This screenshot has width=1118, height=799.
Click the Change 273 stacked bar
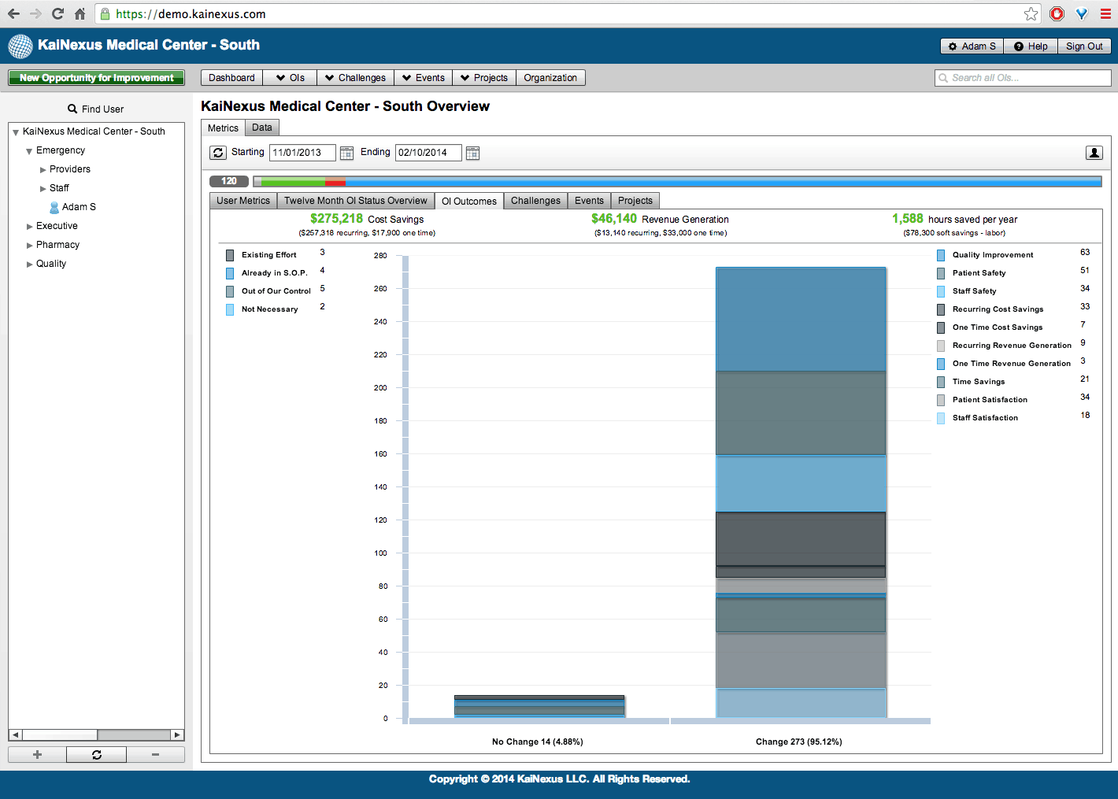point(801,493)
